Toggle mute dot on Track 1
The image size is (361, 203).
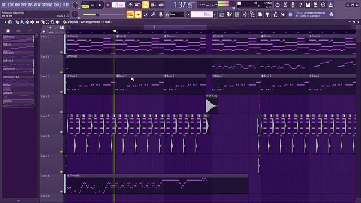pyautogui.click(x=61, y=52)
